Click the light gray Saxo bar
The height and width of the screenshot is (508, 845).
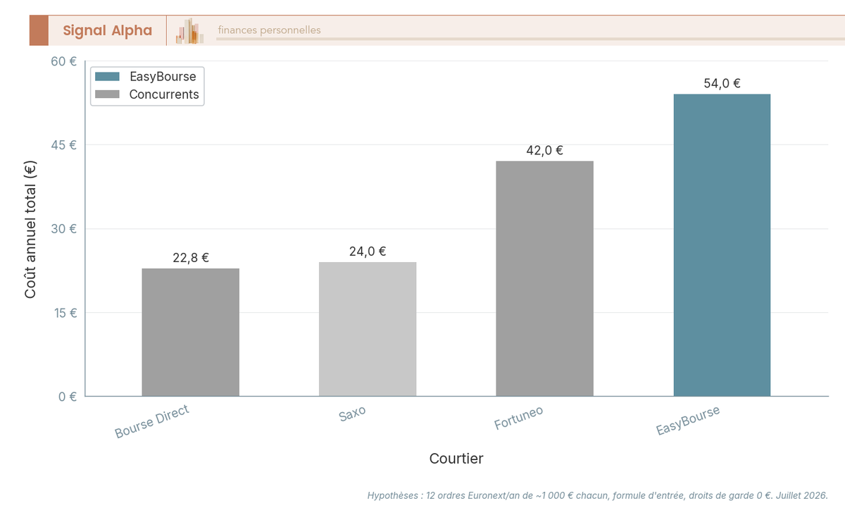(368, 329)
